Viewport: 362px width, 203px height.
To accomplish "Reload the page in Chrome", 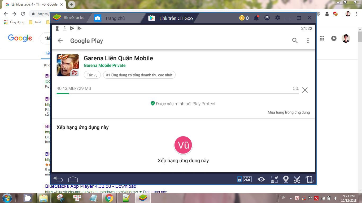I will 23,14.
